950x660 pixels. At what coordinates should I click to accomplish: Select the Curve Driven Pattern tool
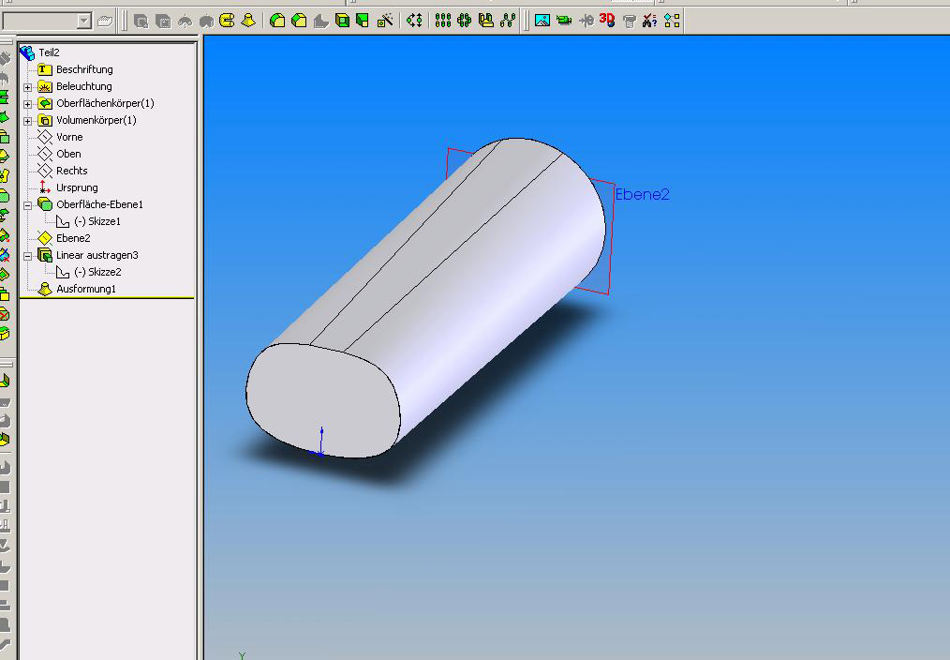tap(508, 22)
